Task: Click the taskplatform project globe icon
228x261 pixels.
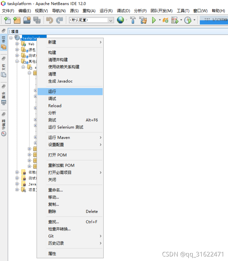Action: [x=17, y=38]
